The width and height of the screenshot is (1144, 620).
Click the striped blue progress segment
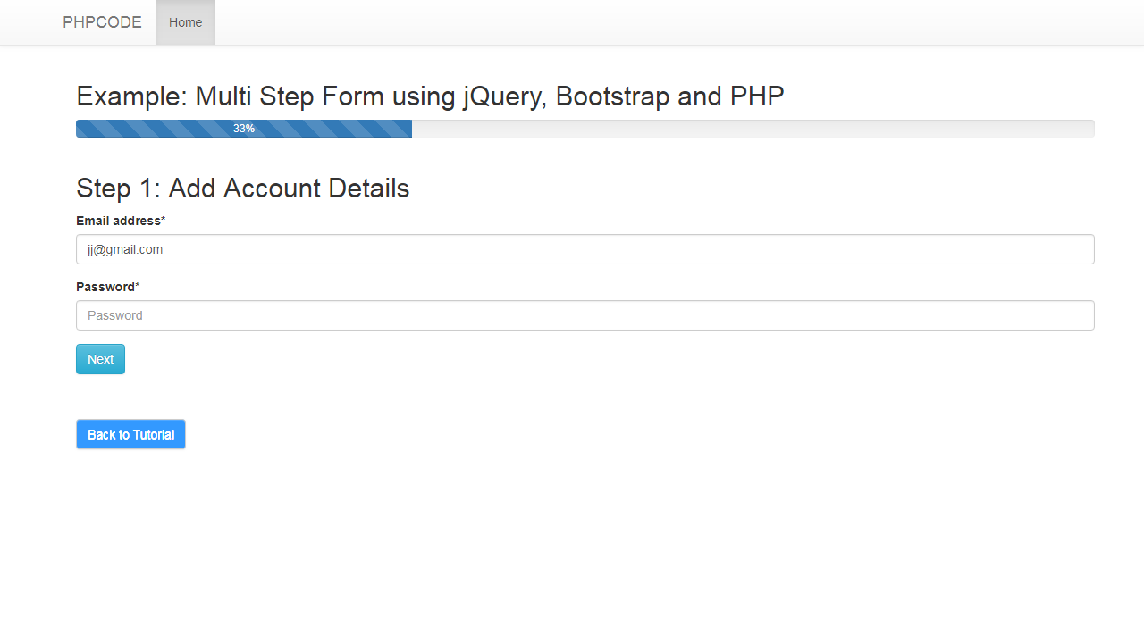click(243, 128)
